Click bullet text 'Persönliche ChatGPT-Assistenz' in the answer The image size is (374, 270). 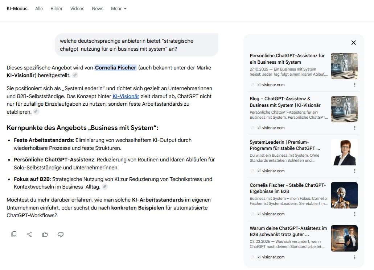(54, 160)
